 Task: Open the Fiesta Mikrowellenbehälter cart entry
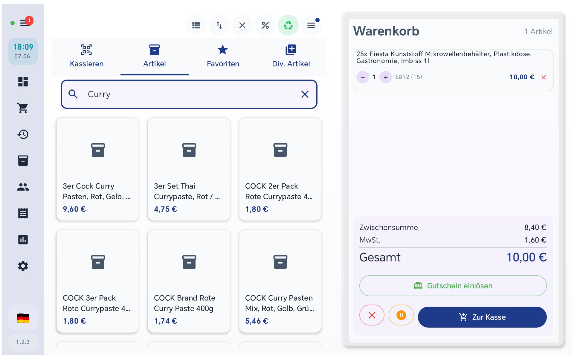point(453,70)
